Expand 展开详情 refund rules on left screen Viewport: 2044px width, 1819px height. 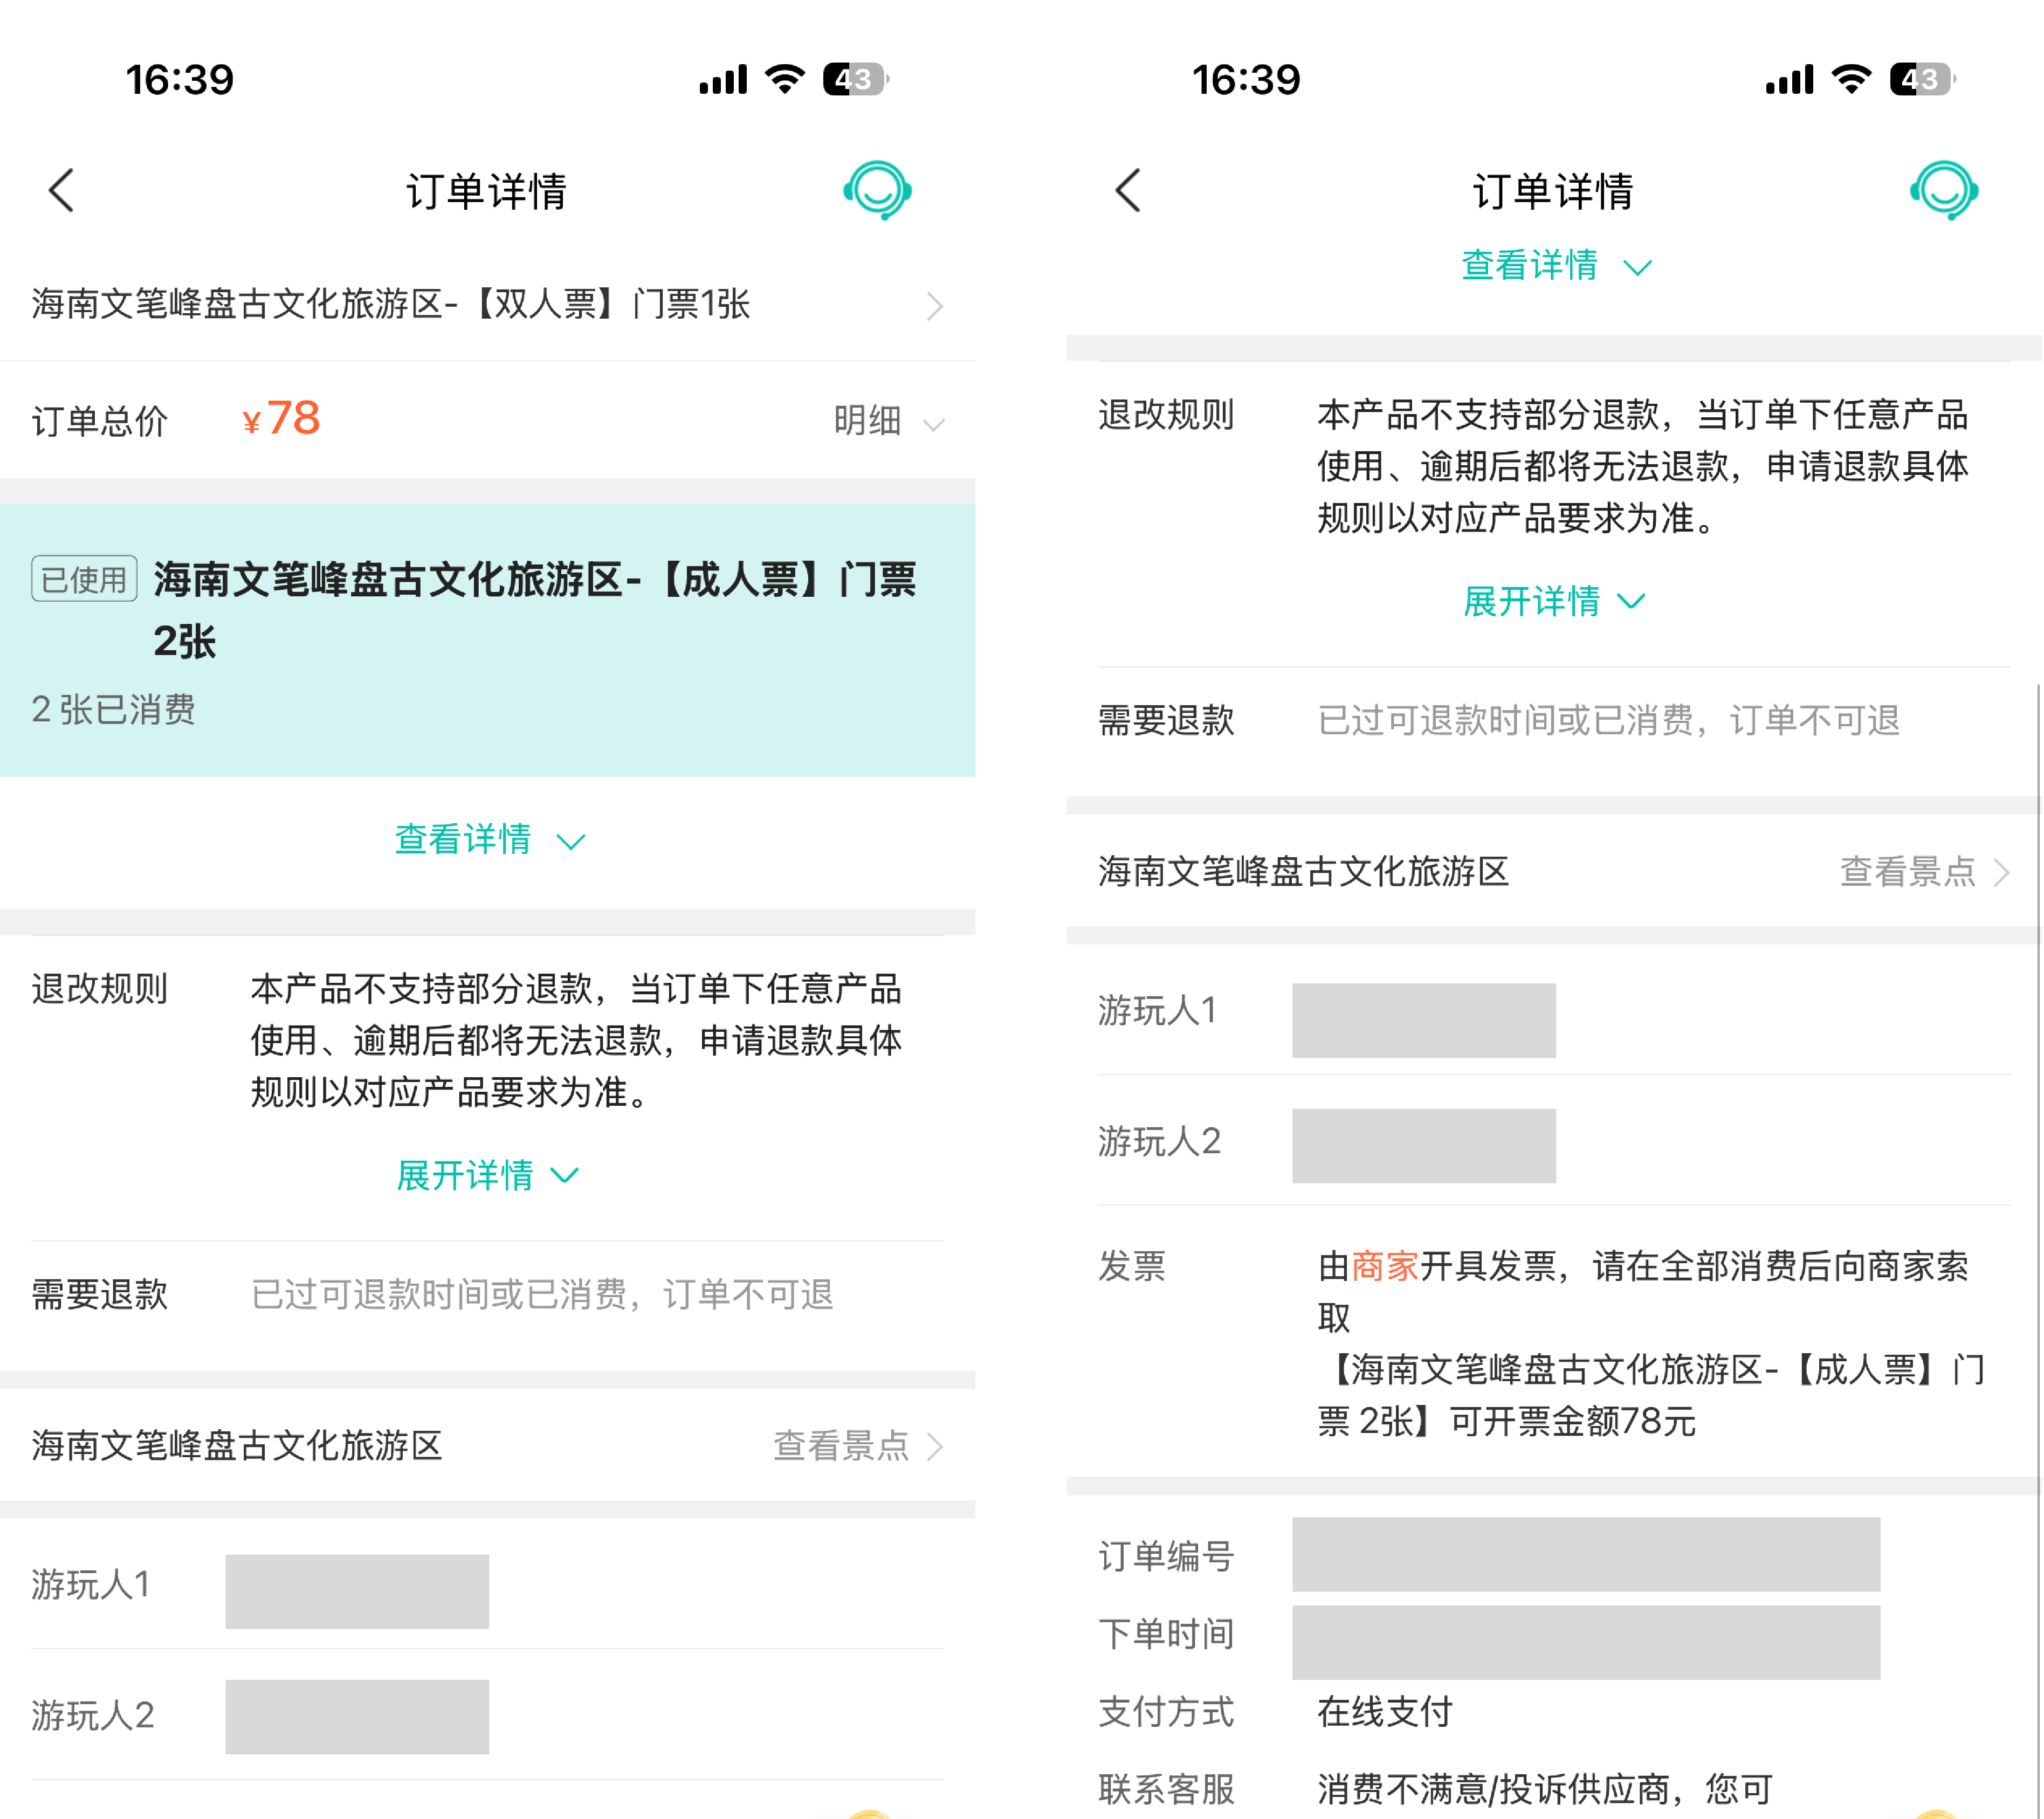click(x=489, y=1175)
